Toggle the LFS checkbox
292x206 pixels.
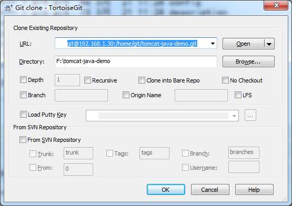click(238, 95)
